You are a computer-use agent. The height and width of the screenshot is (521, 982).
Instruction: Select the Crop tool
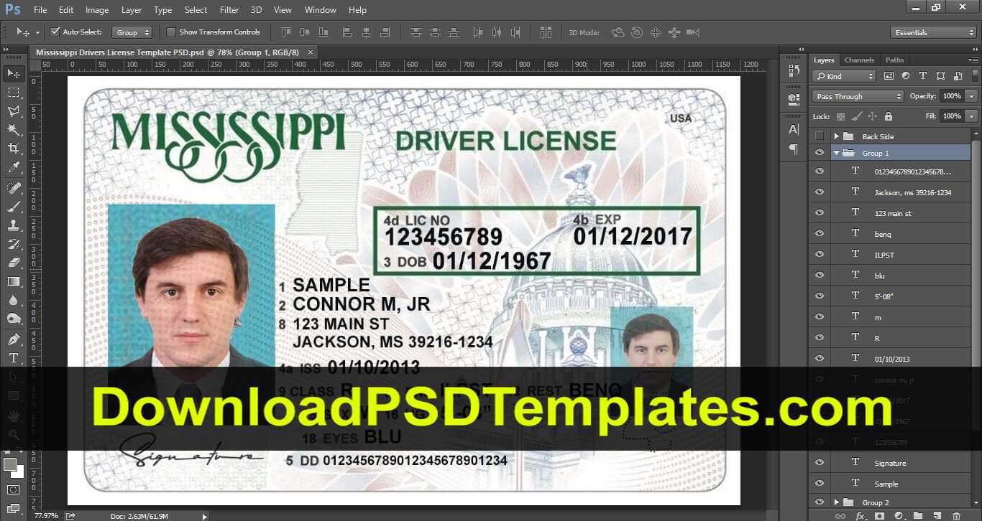[x=13, y=149]
